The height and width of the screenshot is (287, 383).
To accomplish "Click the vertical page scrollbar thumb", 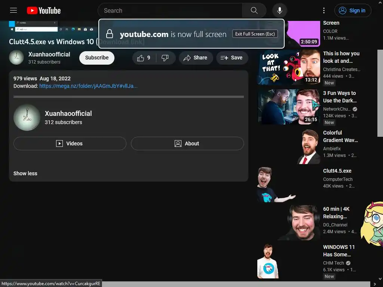I will point(380,93).
